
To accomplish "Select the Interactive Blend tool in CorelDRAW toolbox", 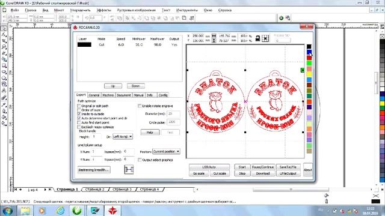I will coord(4,98).
